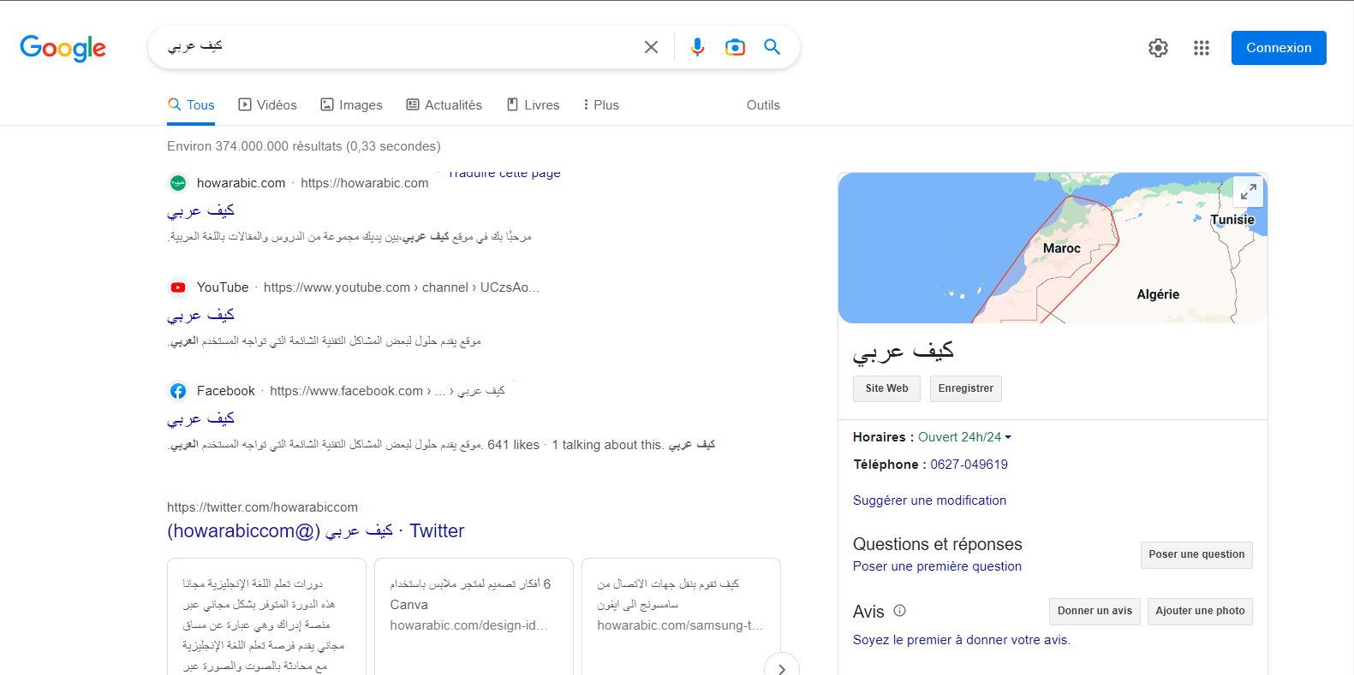Screen dimensions: 1354x675
Task: Open the Actualités tab
Action: 444,105
